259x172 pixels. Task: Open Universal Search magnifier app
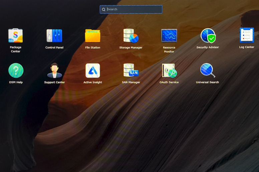point(208,70)
